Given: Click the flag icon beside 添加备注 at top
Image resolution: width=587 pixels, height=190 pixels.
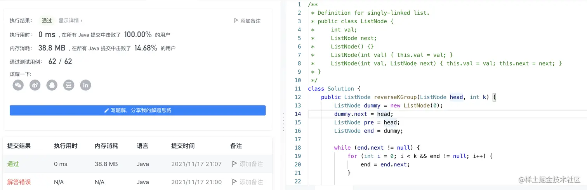Looking at the screenshot, I should pyautogui.click(x=236, y=21).
